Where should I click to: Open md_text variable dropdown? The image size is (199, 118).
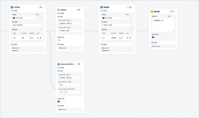pos(70,24)
